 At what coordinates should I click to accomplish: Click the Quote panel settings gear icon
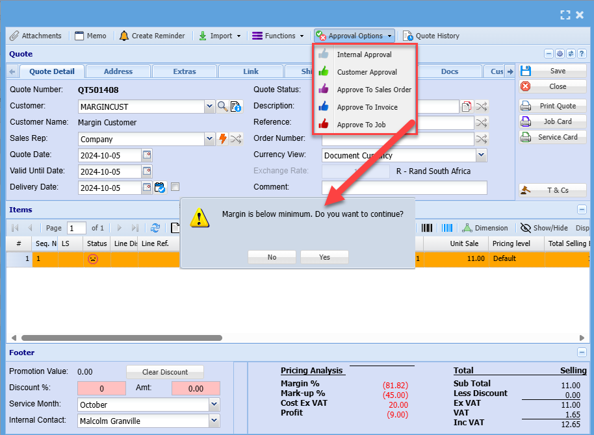(560, 54)
